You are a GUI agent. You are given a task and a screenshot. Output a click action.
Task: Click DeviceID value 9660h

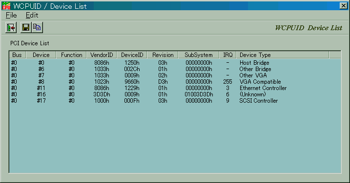(132, 82)
